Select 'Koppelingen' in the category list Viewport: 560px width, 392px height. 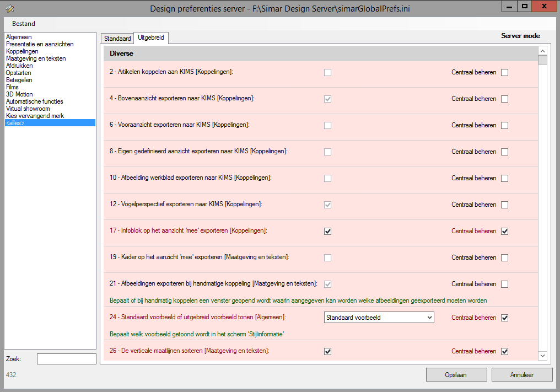tap(22, 51)
